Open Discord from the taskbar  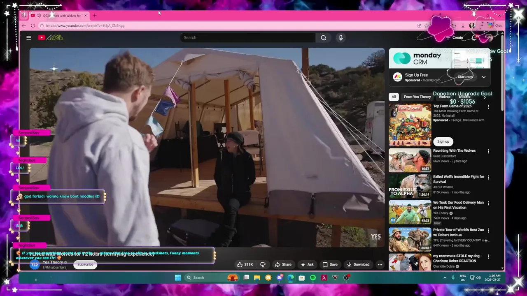(280, 277)
